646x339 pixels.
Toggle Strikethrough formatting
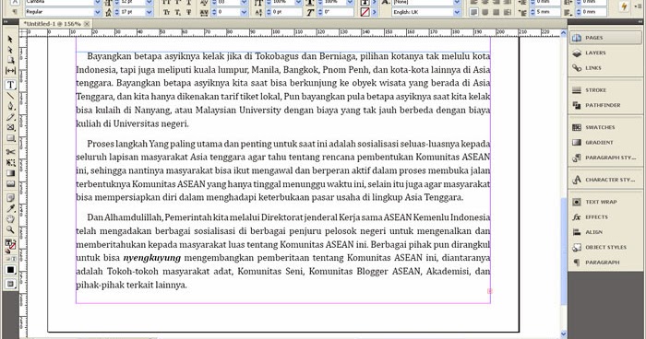[x=188, y=12]
